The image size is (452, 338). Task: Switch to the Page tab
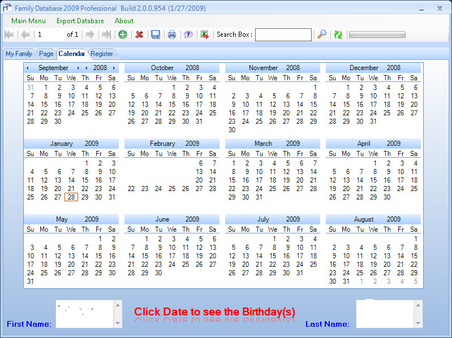(x=46, y=54)
